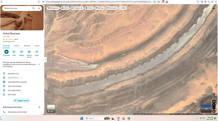Click the Wi-Fi network tray icon
Image resolution: width=218 pixels, height=121 pixels.
coord(201,118)
